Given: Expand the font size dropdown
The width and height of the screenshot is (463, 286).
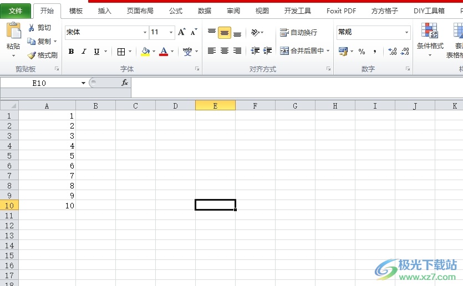Looking at the screenshot, I should (171, 33).
